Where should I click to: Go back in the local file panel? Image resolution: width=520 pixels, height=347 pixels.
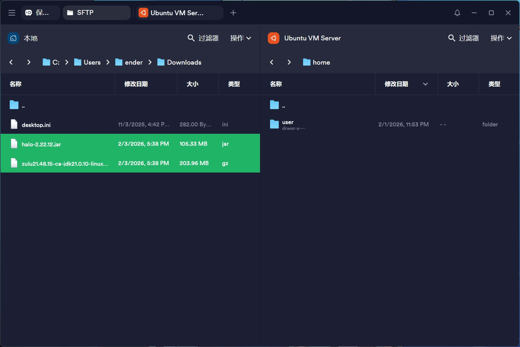pyautogui.click(x=11, y=62)
